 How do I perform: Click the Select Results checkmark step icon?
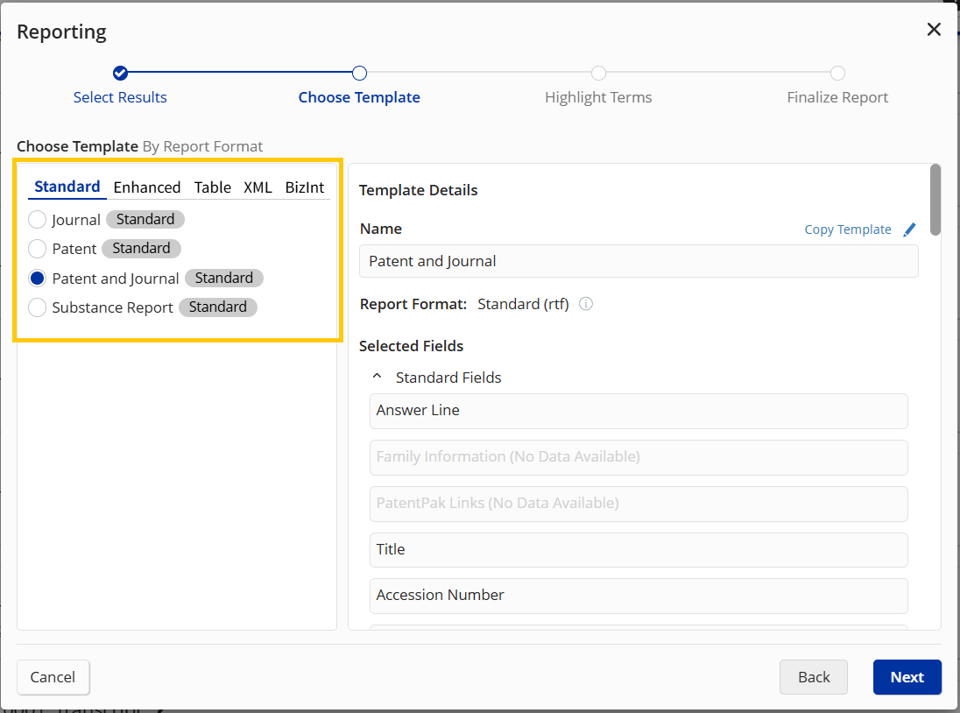(121, 73)
